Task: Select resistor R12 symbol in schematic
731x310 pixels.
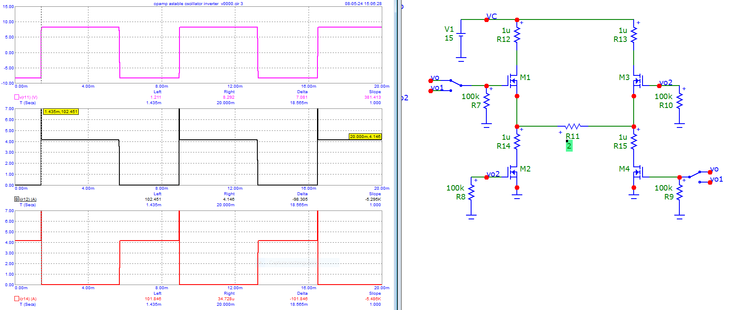Action: click(517, 35)
